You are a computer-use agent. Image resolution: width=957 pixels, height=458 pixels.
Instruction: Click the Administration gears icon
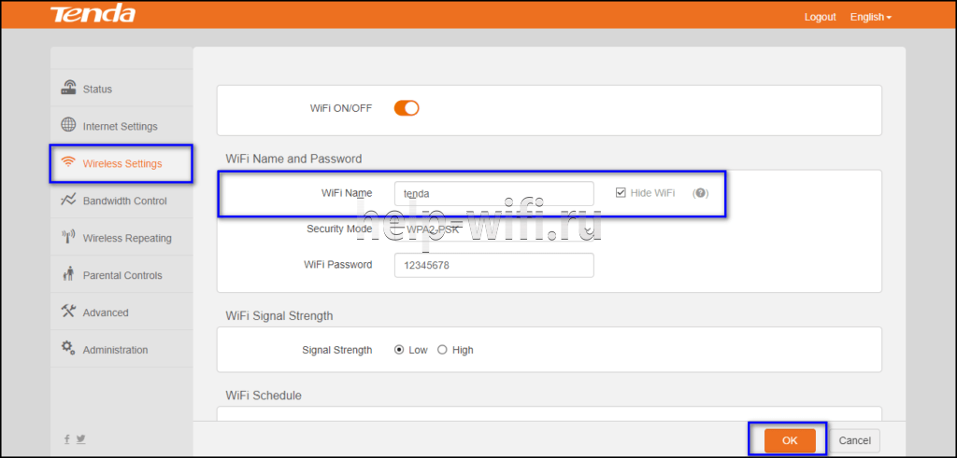tap(68, 348)
